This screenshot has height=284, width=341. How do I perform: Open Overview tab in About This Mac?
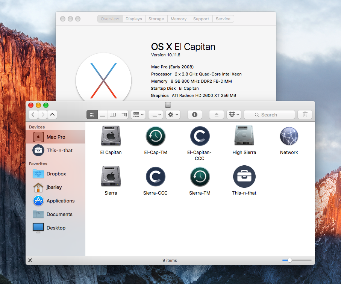pos(110,19)
